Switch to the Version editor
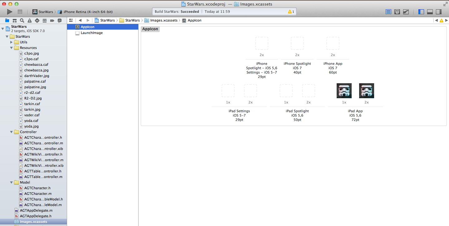The width and height of the screenshot is (449, 226). pyautogui.click(x=406, y=12)
